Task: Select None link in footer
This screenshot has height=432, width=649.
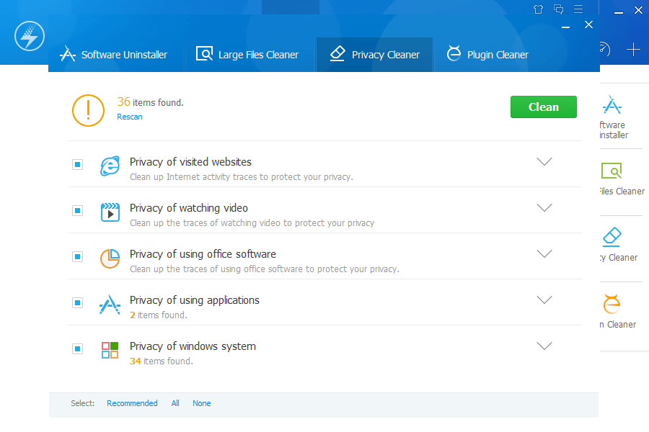Action: pyautogui.click(x=202, y=403)
